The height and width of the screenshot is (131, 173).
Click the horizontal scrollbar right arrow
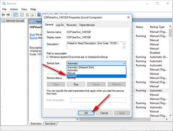(x=167, y=119)
